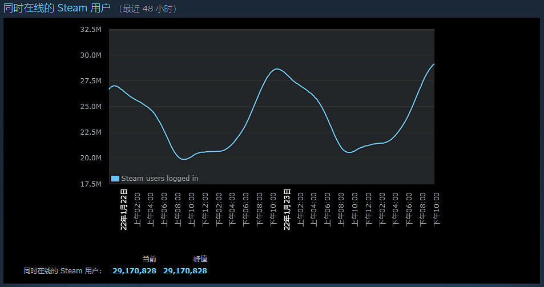Click the 17.5M y-axis label
544x287 pixels.
(91, 184)
